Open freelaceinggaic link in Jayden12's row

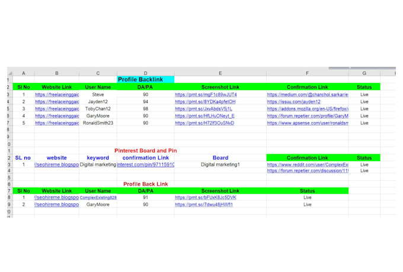[x=57, y=102]
